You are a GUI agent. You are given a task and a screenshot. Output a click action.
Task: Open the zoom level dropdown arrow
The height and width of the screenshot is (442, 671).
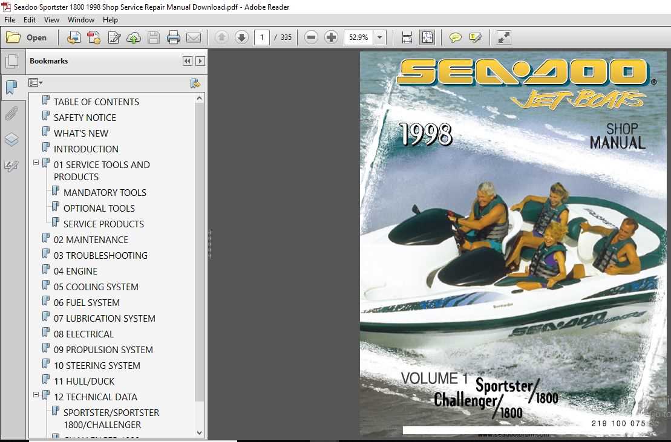[379, 37]
